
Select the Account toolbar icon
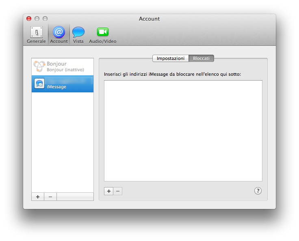click(59, 34)
